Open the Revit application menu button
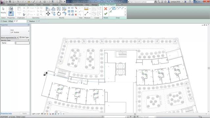210x118 pixels. pyautogui.click(x=2, y=2)
